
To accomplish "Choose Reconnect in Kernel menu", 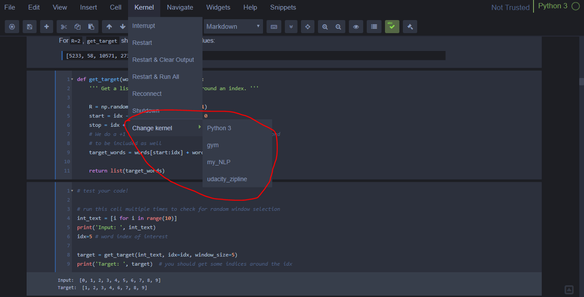I will [165, 94].
